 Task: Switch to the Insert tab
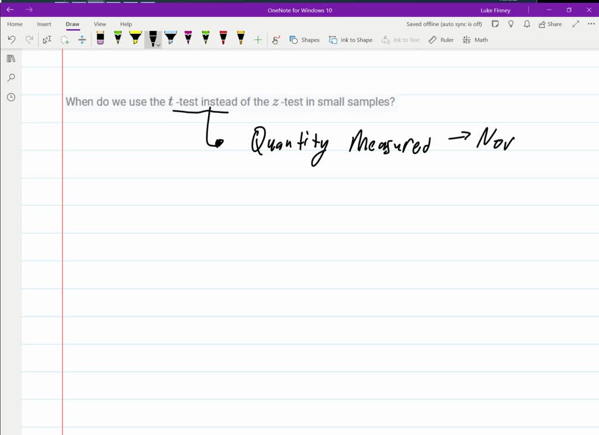click(x=44, y=24)
